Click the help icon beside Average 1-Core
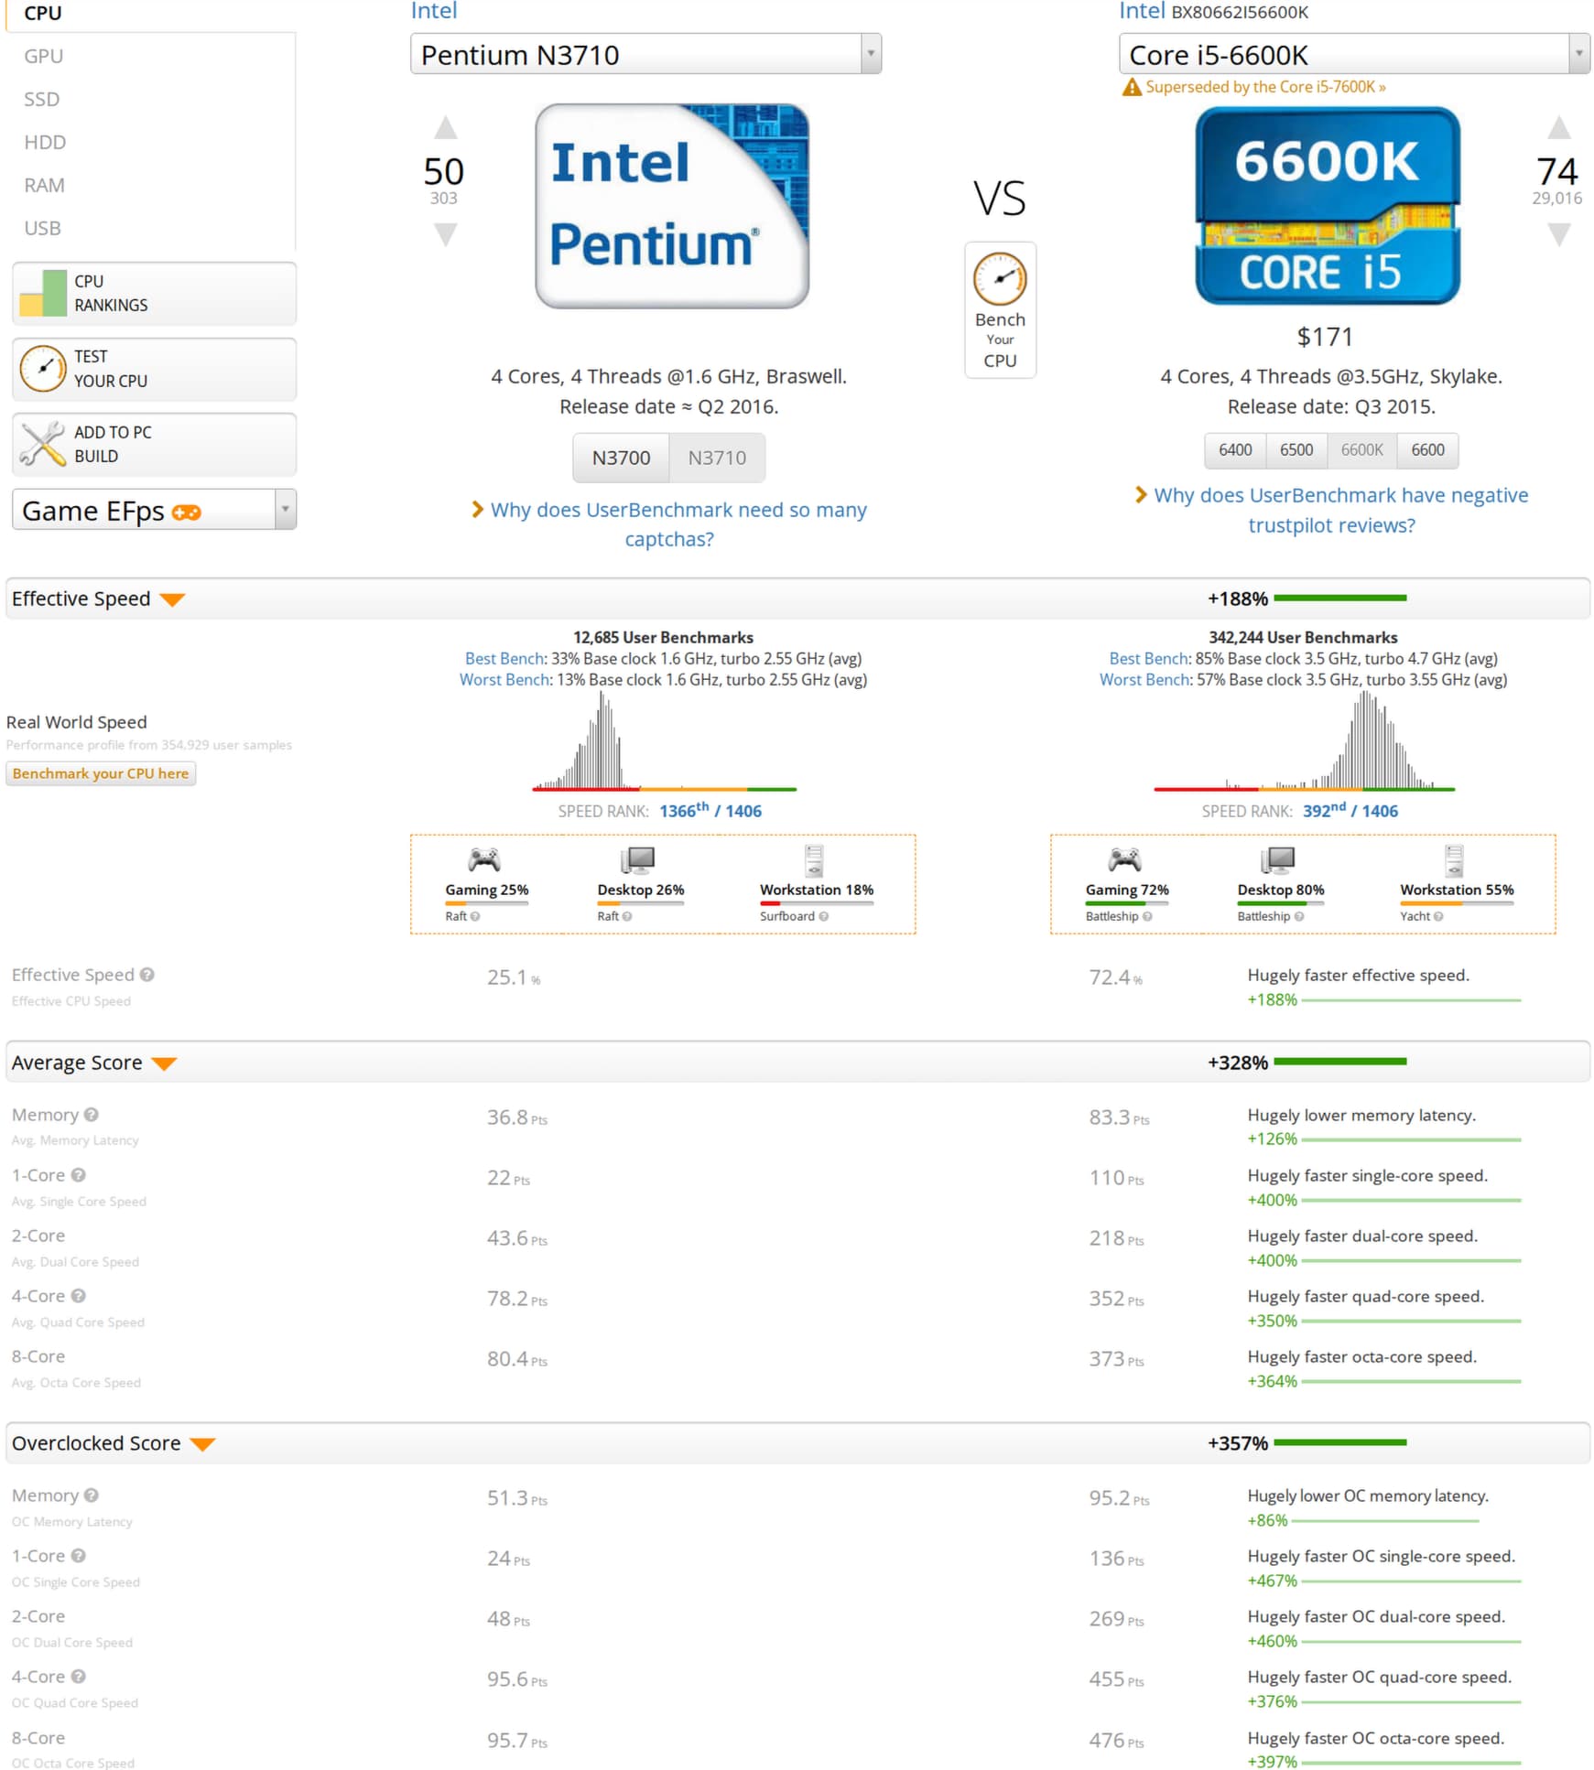 pyautogui.click(x=79, y=1175)
